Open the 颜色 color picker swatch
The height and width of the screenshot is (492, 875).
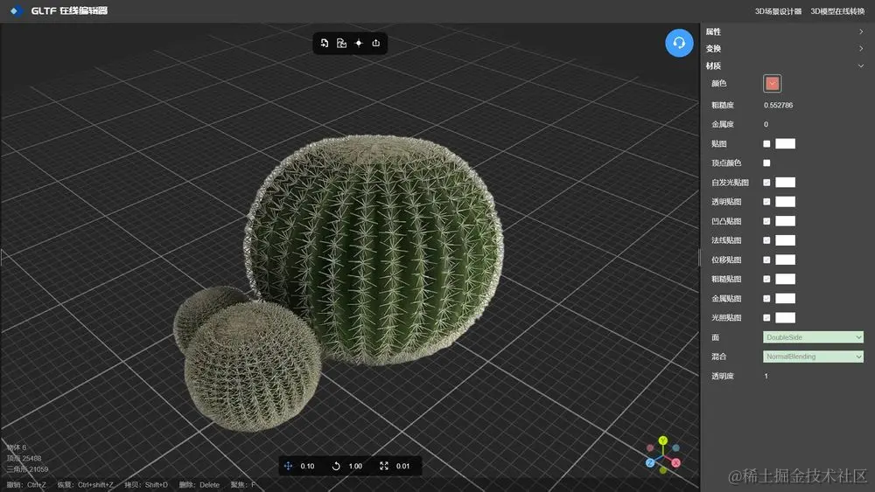[773, 84]
